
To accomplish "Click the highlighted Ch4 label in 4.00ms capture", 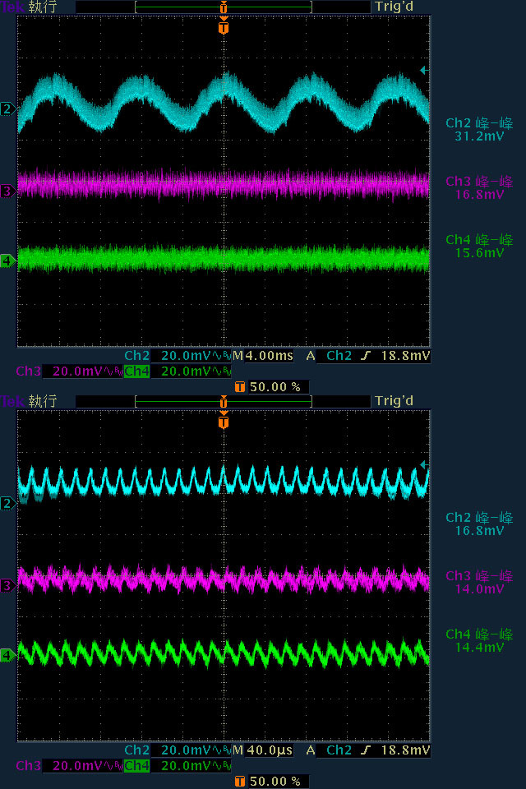I will coord(136,371).
